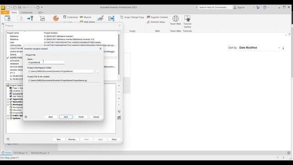293x165 pixels.
Task: Click Supplier Content in the Web panel
Action: 157,17
